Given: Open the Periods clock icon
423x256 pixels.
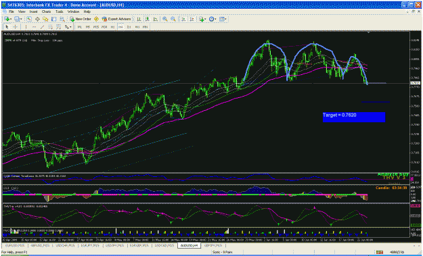Looking at the screenshot, I should pos(211,19).
